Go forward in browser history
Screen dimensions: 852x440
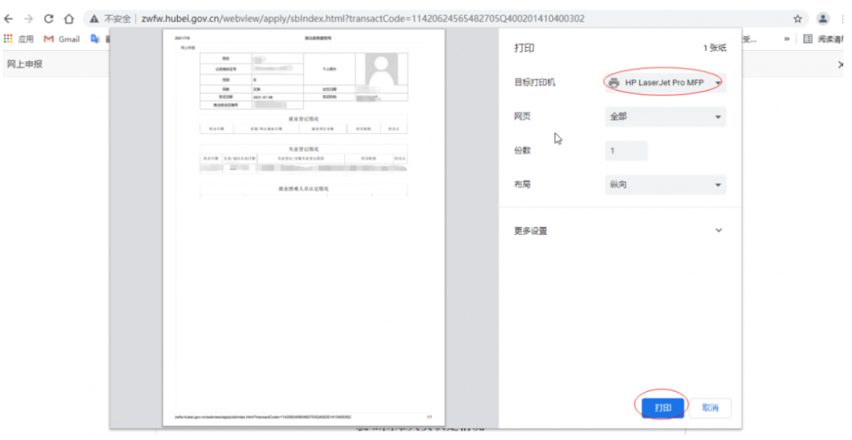[x=28, y=19]
